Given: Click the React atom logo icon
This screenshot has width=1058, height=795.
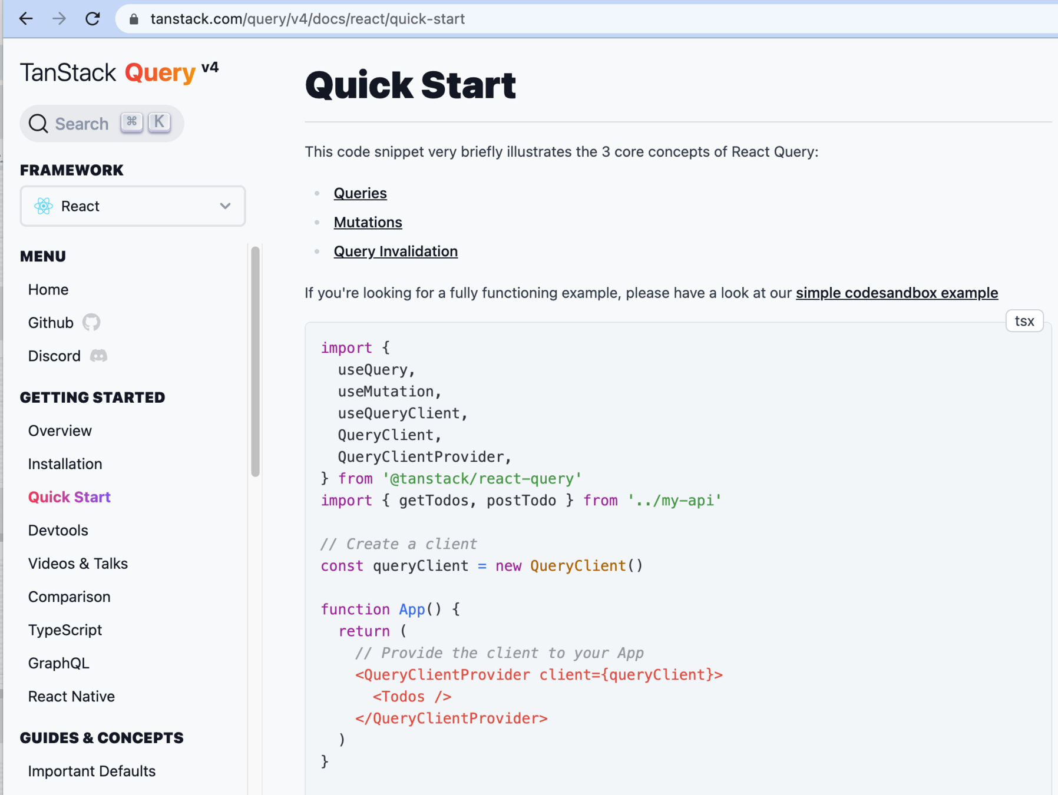Looking at the screenshot, I should click(44, 206).
